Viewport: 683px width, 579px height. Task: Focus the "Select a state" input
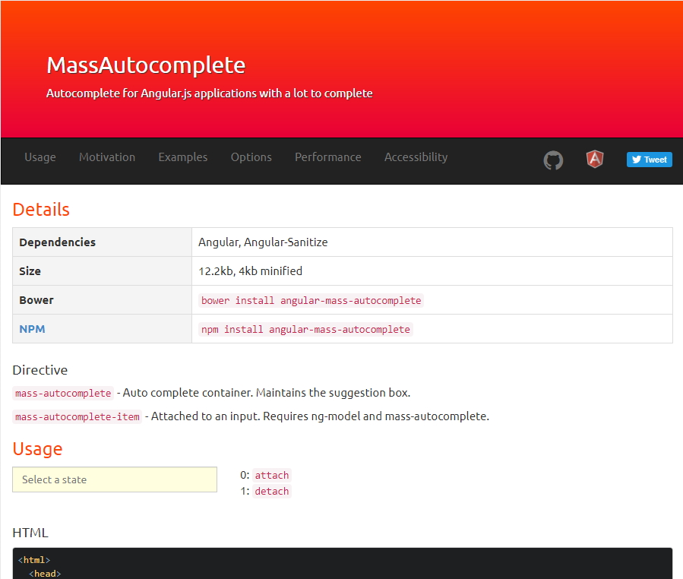tap(115, 479)
